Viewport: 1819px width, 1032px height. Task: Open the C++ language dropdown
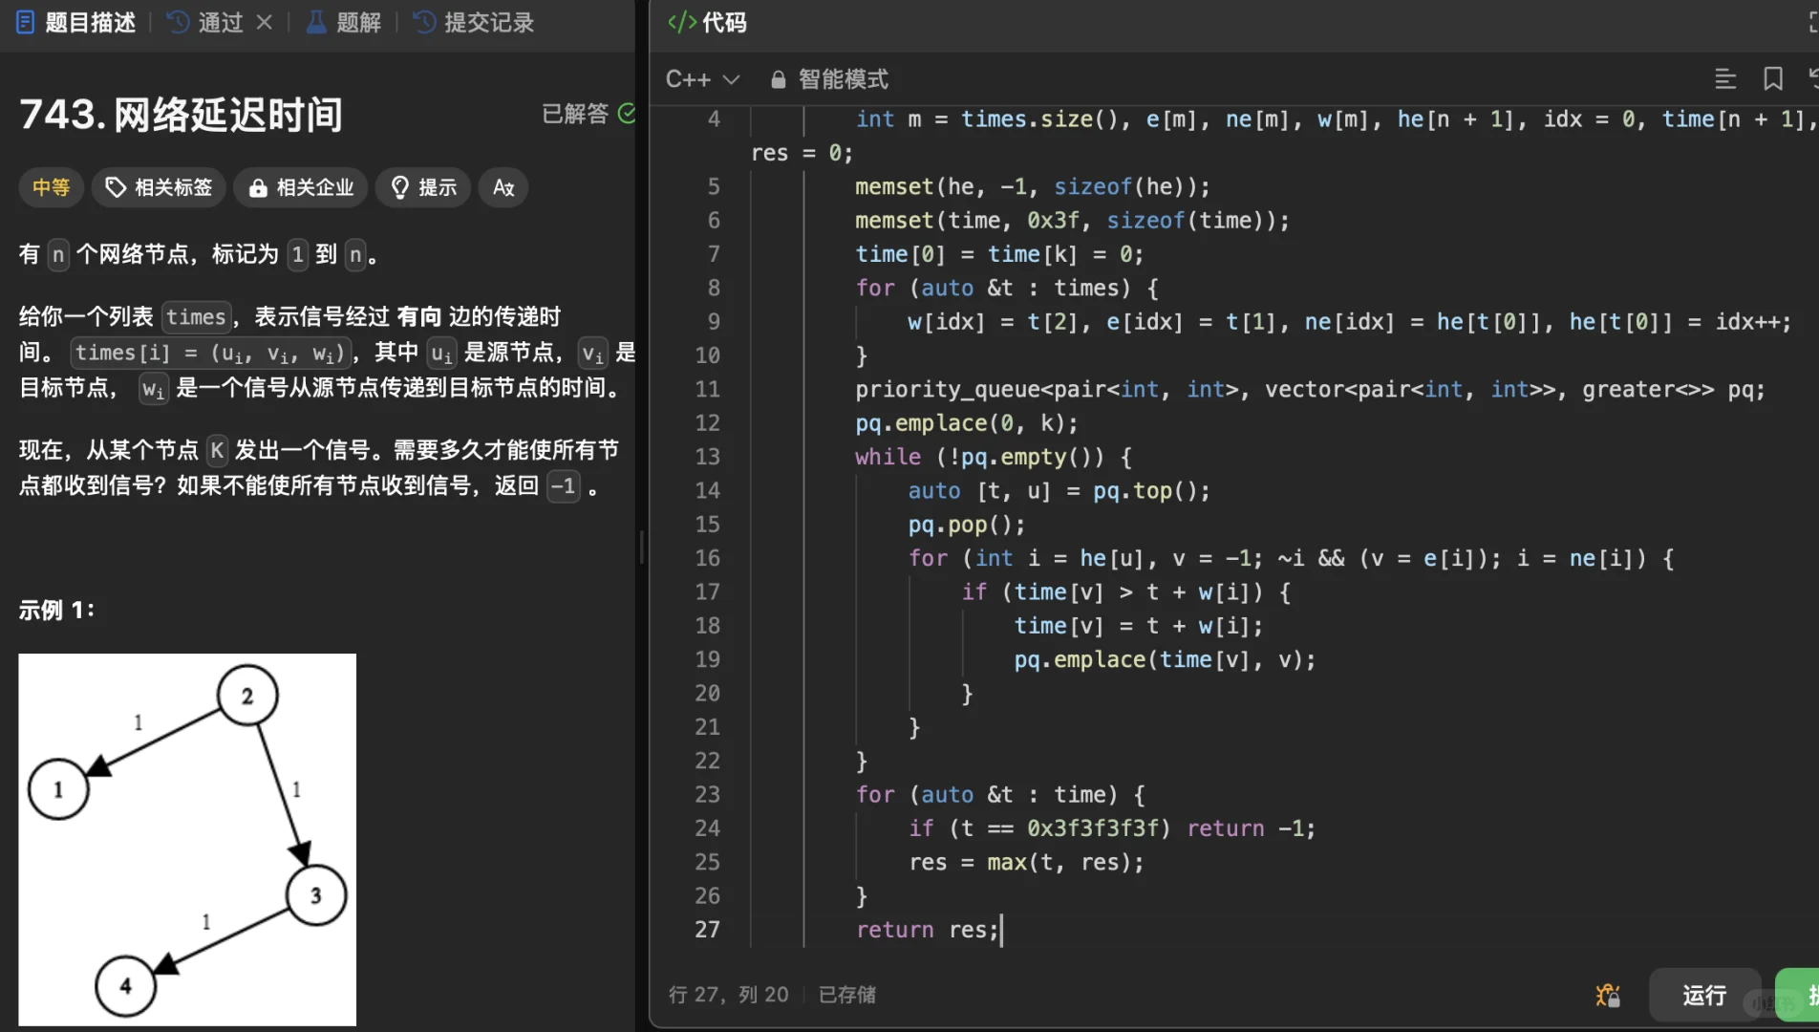pyautogui.click(x=703, y=79)
